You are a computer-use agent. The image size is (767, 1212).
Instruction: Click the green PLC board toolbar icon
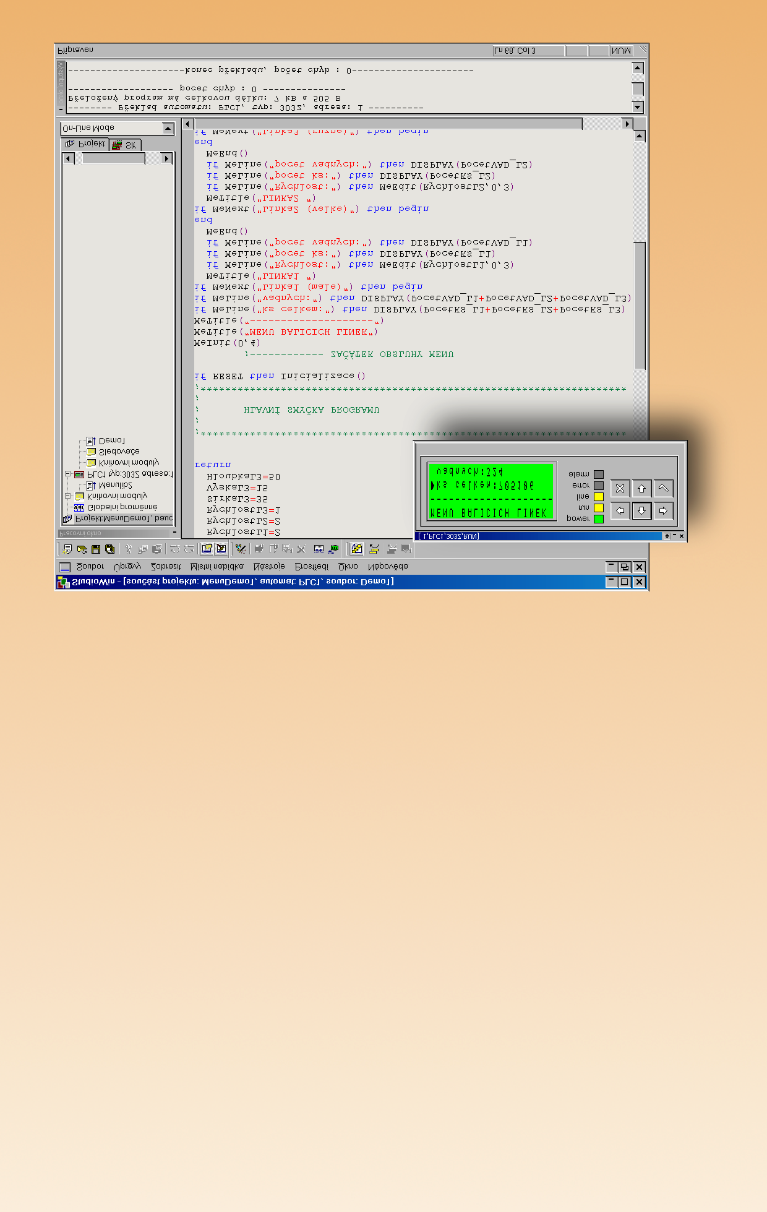(334, 549)
